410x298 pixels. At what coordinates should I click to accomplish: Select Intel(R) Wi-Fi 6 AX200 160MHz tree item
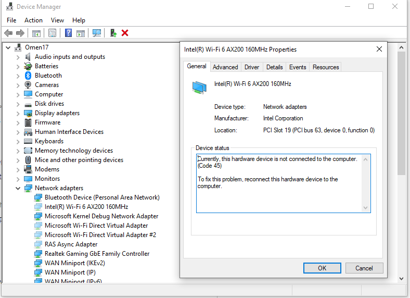pos(86,207)
